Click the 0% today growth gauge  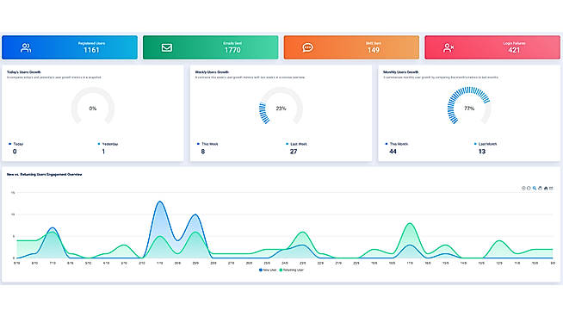pyautogui.click(x=93, y=107)
